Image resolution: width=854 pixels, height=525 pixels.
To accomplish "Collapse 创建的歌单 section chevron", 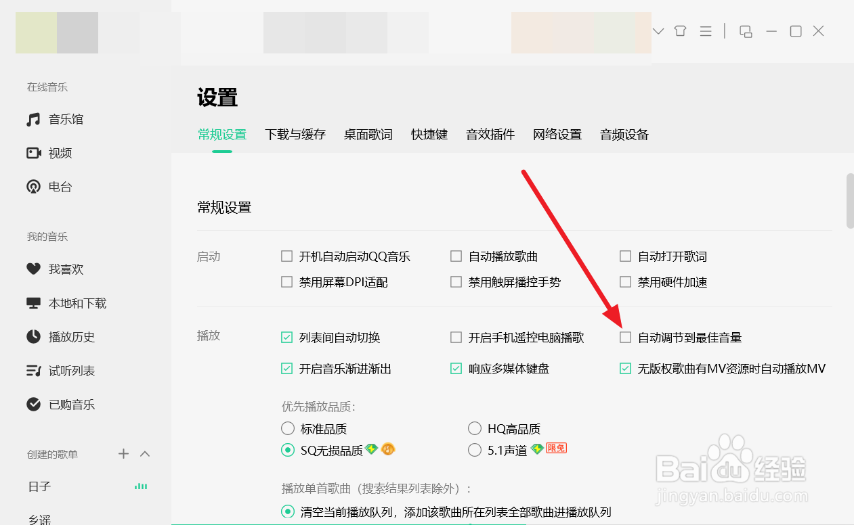I will [145, 454].
